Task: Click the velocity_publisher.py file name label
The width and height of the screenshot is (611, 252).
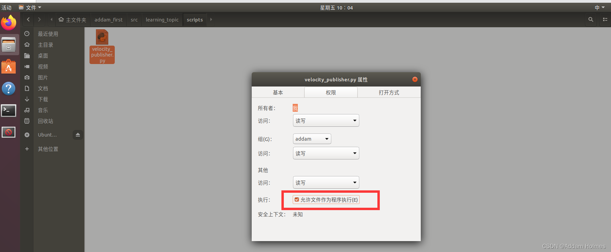Action: pos(102,55)
